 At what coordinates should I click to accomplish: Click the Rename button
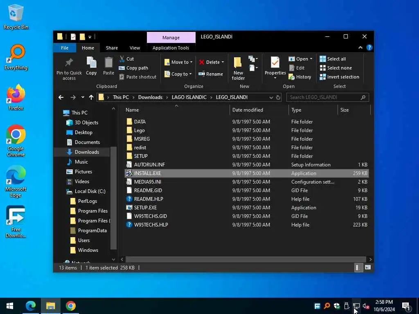[211, 74]
